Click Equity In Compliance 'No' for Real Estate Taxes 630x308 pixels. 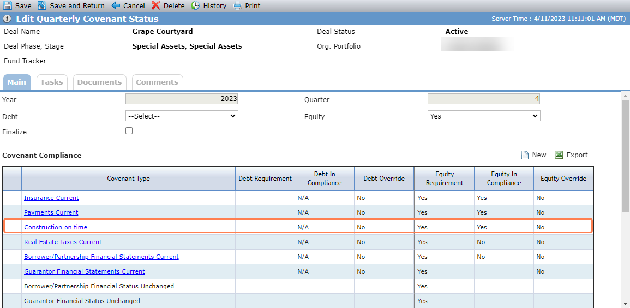481,242
